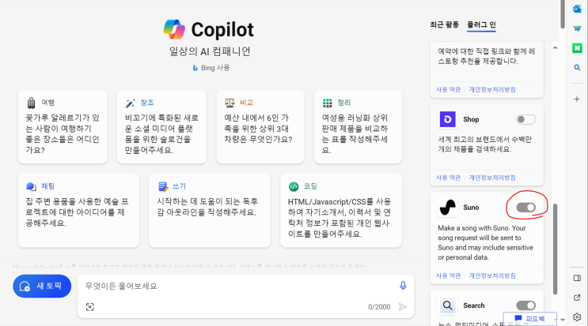Screen dimensions: 588x326
Task: Click the writing notepad icon
Action: click(x=163, y=186)
